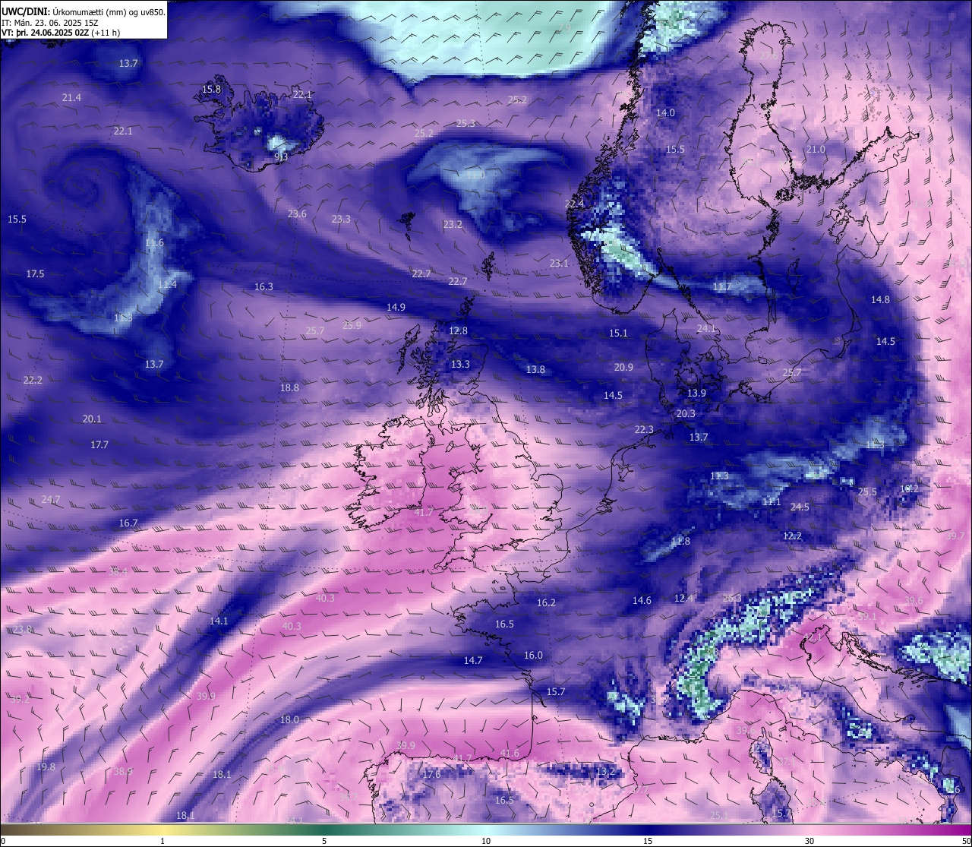
Task: Click the 23.8 value on the left edge
Action: pos(23,630)
